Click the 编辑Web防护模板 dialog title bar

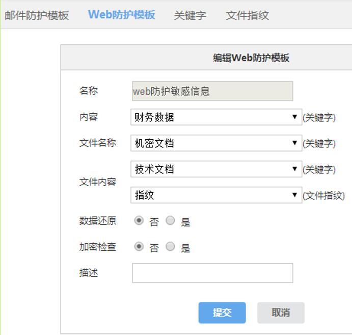tap(251, 58)
